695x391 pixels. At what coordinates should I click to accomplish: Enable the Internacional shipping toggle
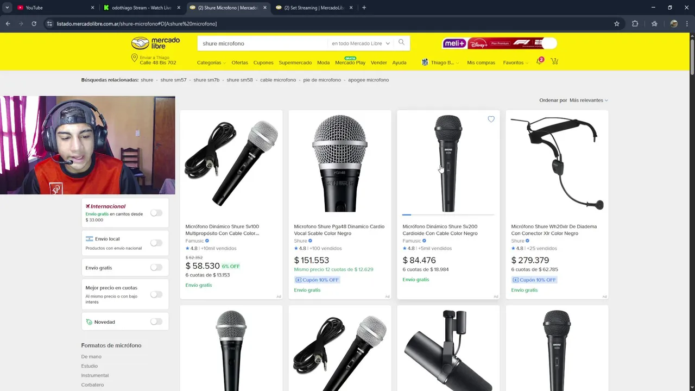[156, 213]
